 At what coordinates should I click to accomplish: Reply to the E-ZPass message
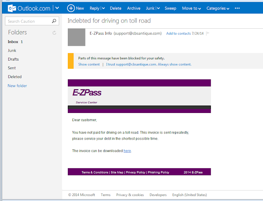[x=95, y=8]
